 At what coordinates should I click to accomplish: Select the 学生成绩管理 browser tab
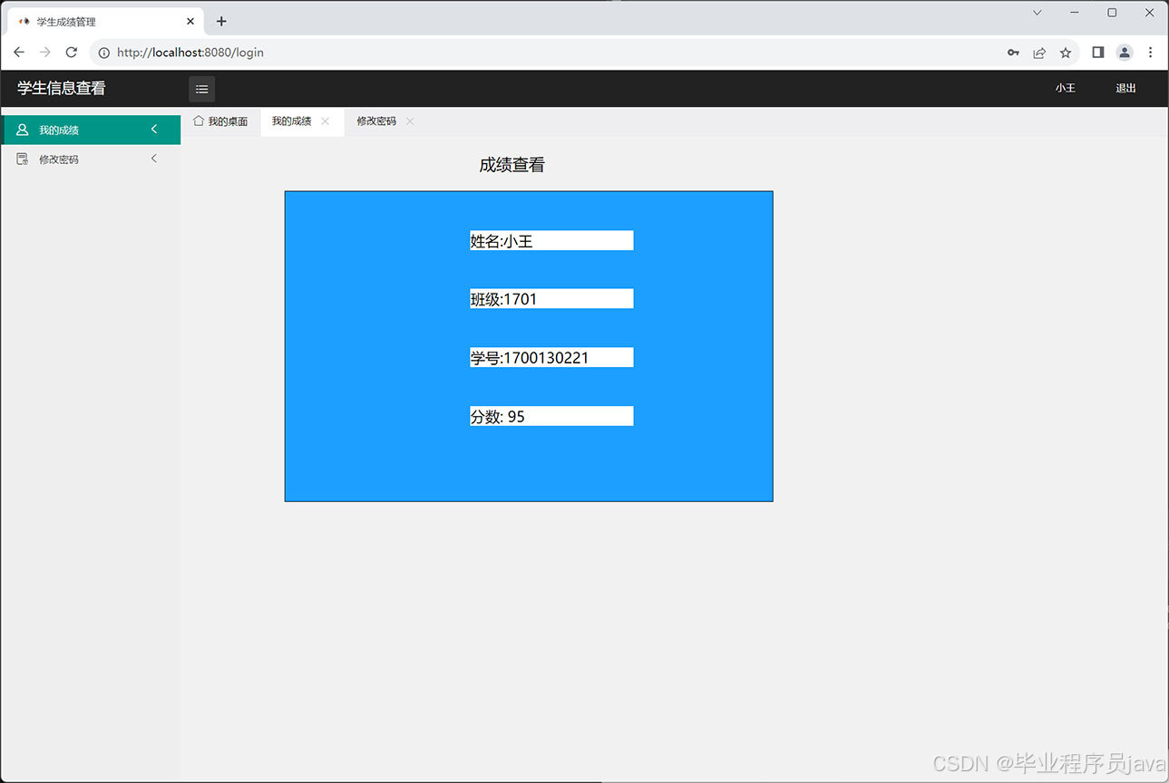107,21
